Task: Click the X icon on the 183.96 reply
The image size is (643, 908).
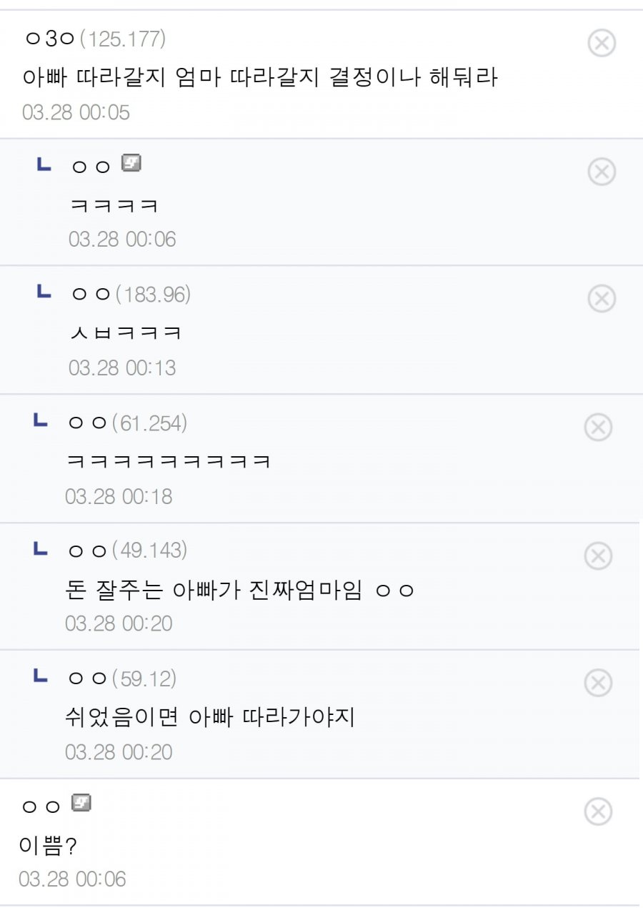Action: 602,299
